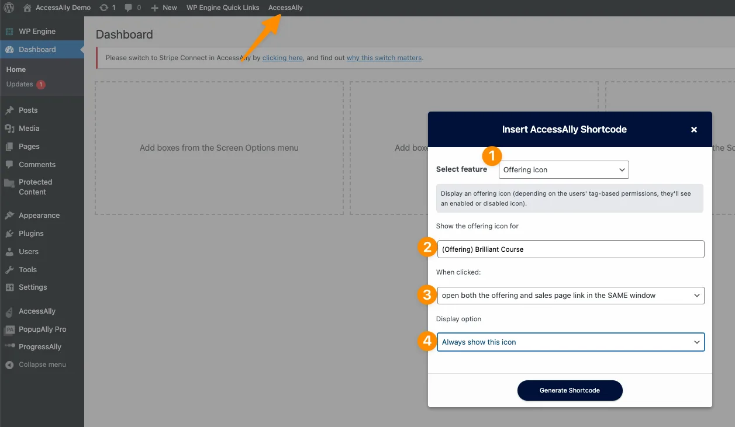The width and height of the screenshot is (735, 427).
Task: Click the Pages icon in sidebar
Action: 9,147
